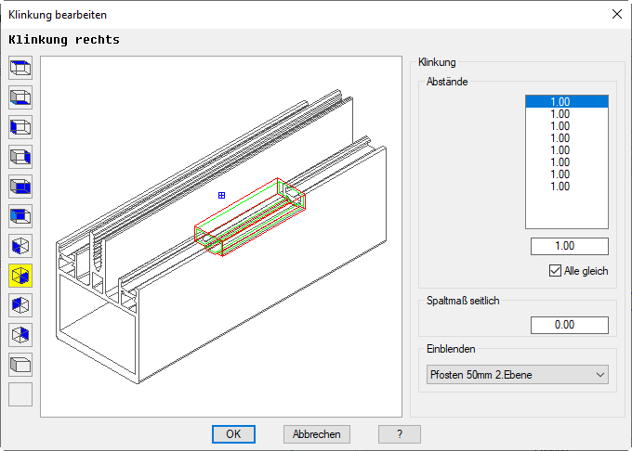Select the back face view cube icon
Screen dimensions: 632x451
click(x=20, y=216)
